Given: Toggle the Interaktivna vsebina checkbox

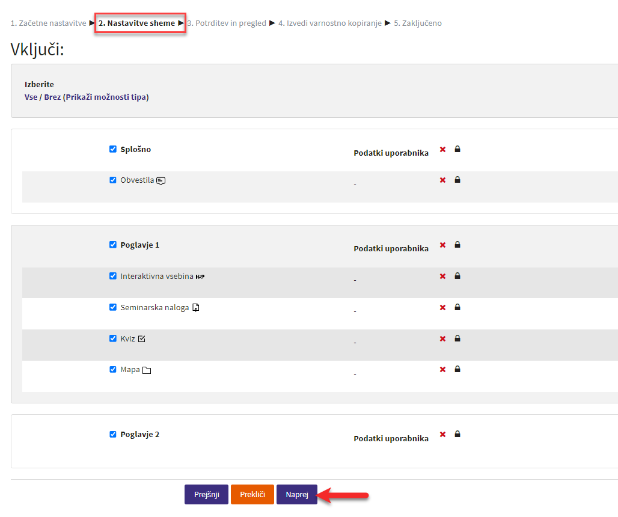Looking at the screenshot, I should (x=113, y=276).
